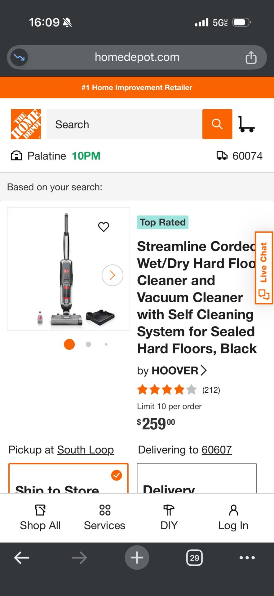Open the HOOVER brand page
This screenshot has width=274, height=596.
(175, 371)
